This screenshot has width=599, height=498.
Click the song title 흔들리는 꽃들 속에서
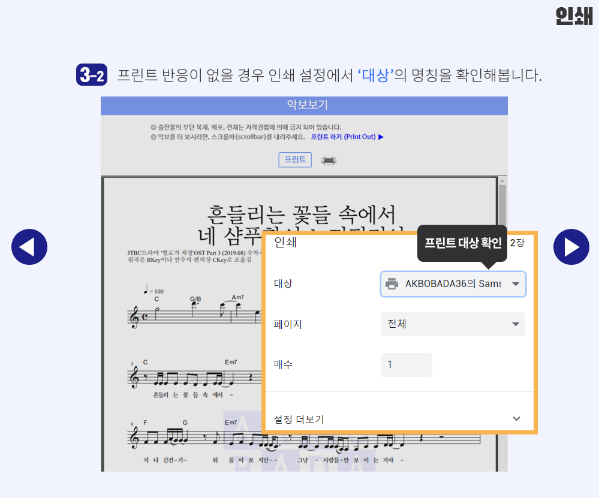[x=301, y=215]
